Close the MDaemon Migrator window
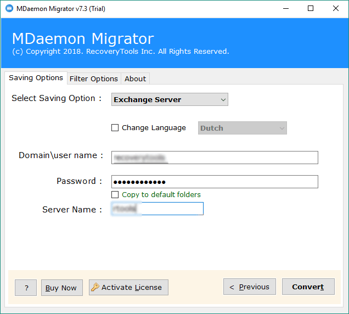Viewport: 349px width, 314px height. pos(336,8)
